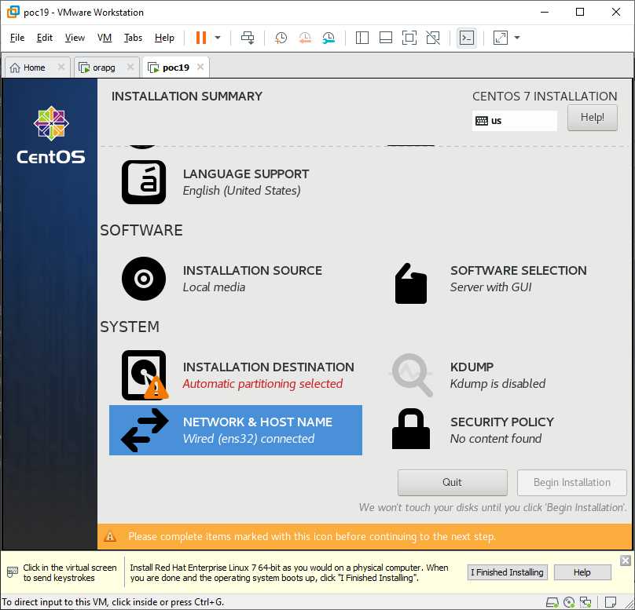Click the VMware Workstation title icon

pyautogui.click(x=13, y=12)
